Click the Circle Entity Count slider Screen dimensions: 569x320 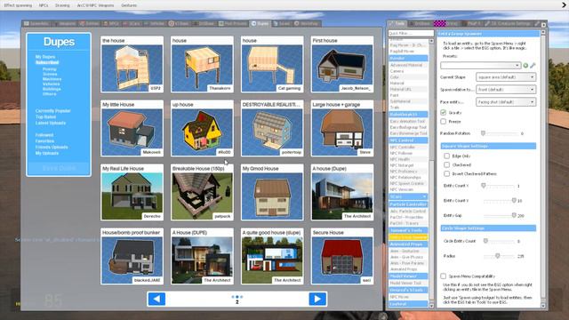tap(499, 241)
